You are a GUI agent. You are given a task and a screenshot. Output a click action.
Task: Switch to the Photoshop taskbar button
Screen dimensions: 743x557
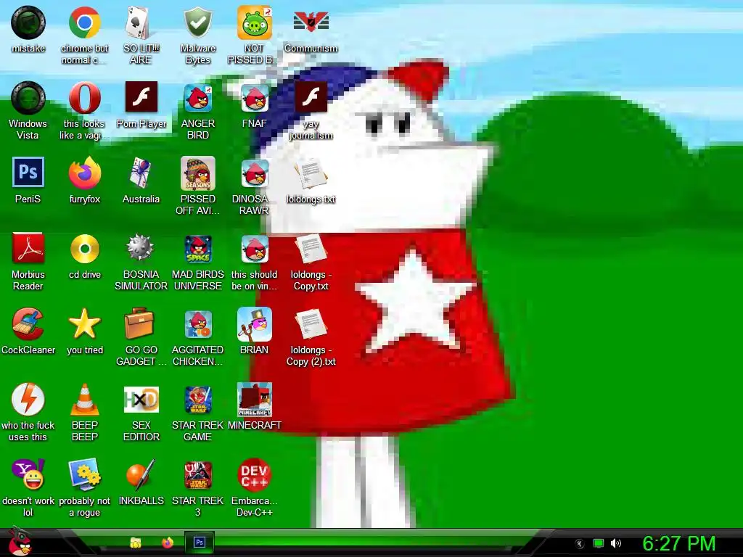(x=200, y=542)
